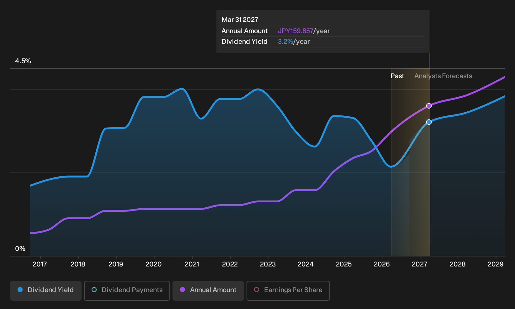Click the 2020 x-axis year label
Viewport: 515px width, 309px height.
tap(154, 264)
